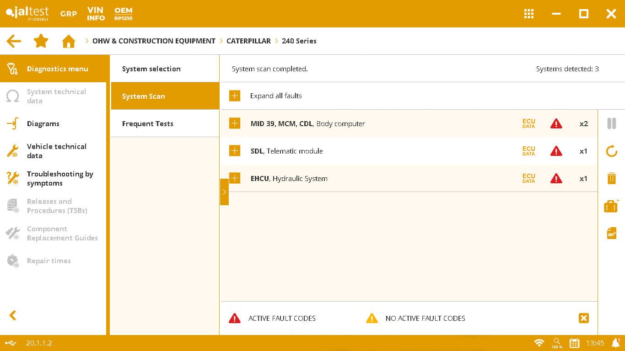Go back using the left arrow icon

(14, 41)
